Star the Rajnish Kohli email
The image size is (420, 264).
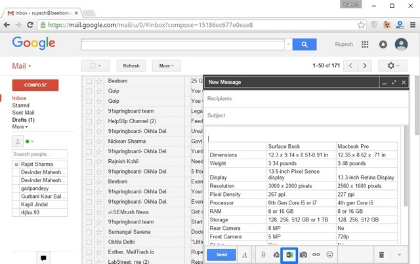[x=99, y=162]
